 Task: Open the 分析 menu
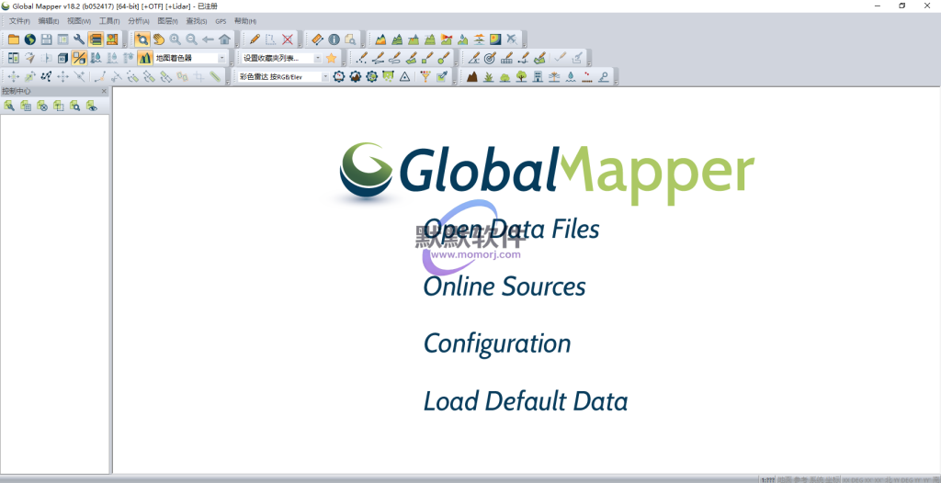point(137,20)
